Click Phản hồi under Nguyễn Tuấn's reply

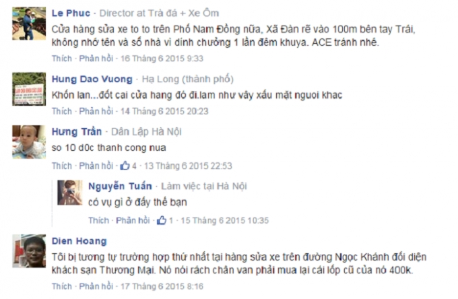click(x=133, y=220)
